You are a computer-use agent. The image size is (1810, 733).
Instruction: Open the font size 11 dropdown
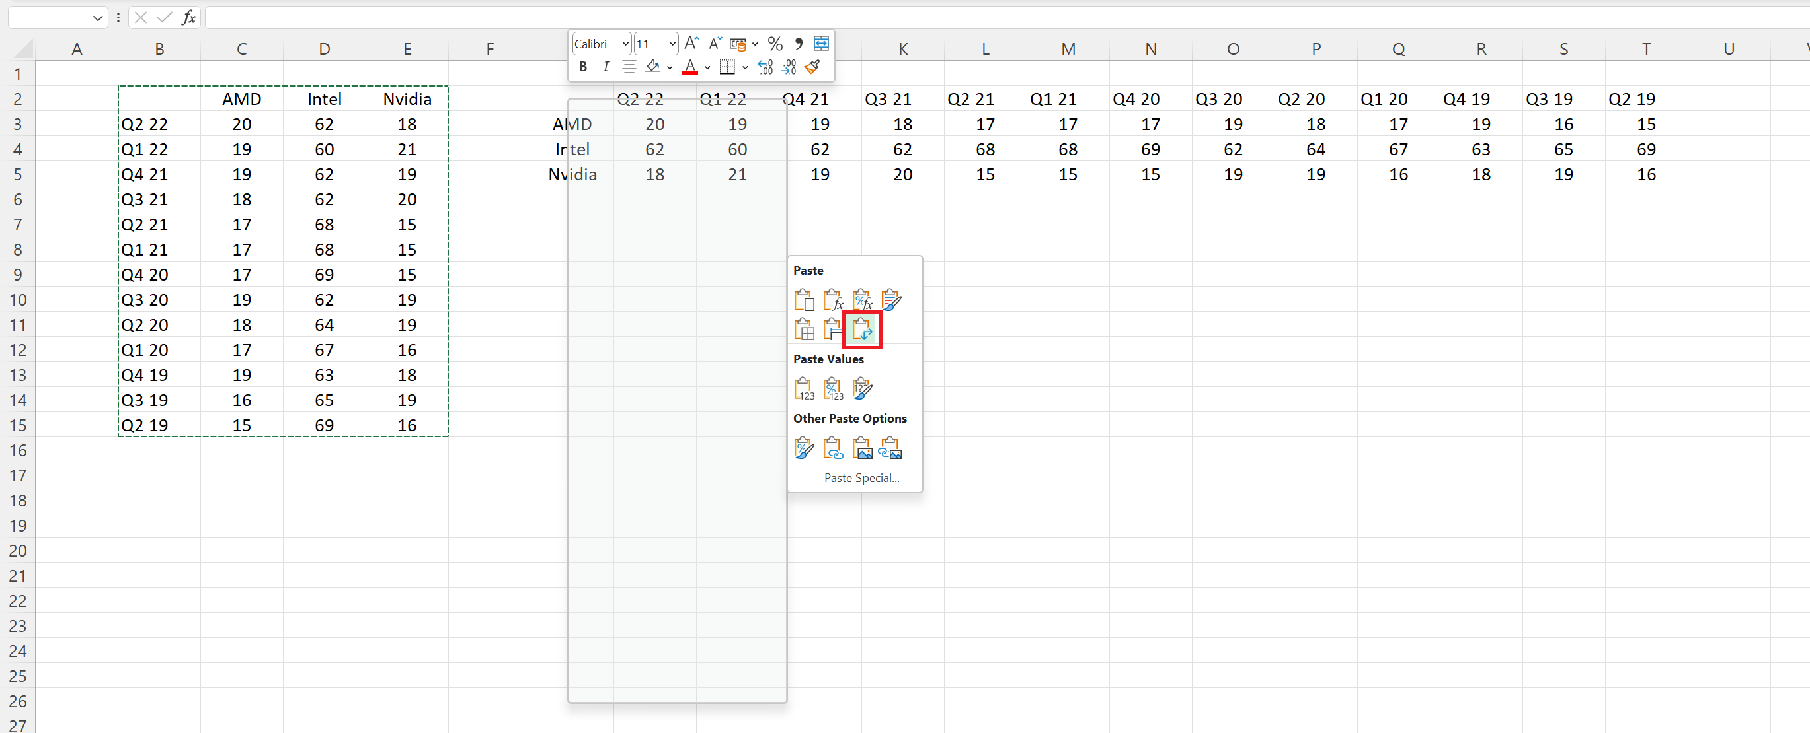(672, 44)
